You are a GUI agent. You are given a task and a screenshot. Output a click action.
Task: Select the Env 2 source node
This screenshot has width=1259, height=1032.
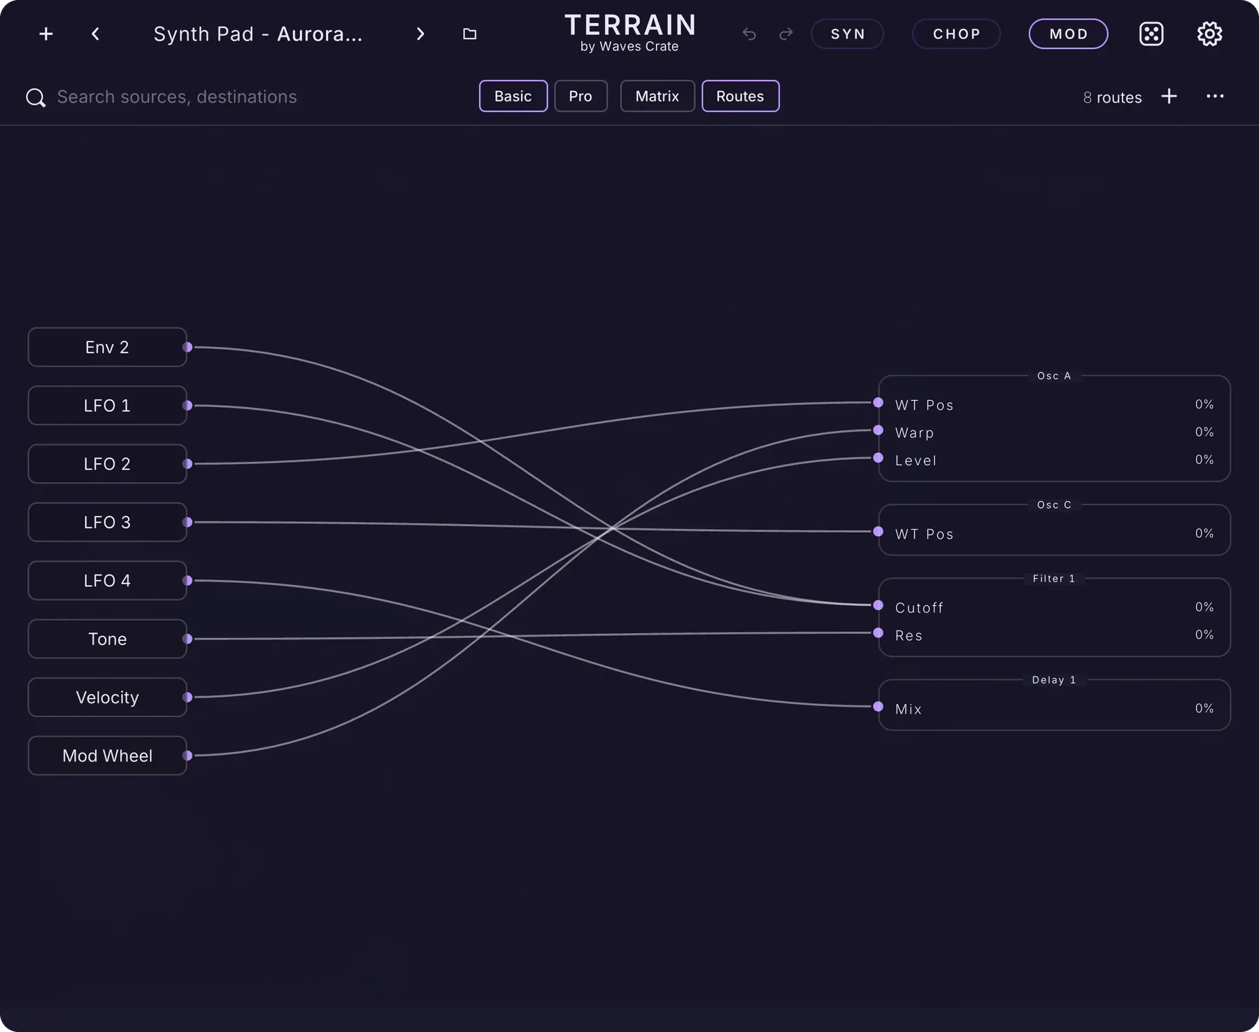[107, 347]
